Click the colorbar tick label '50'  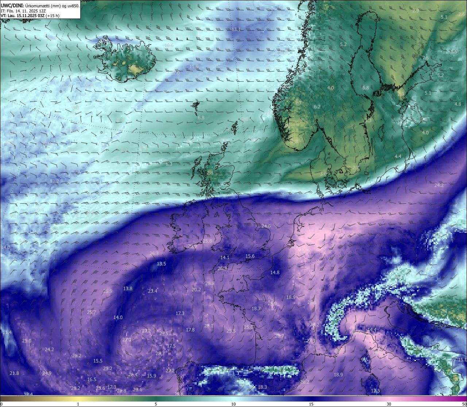[x=464, y=404]
